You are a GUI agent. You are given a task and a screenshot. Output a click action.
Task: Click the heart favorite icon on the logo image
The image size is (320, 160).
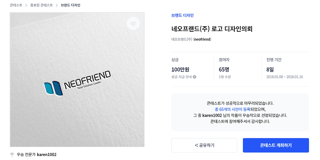click(133, 23)
